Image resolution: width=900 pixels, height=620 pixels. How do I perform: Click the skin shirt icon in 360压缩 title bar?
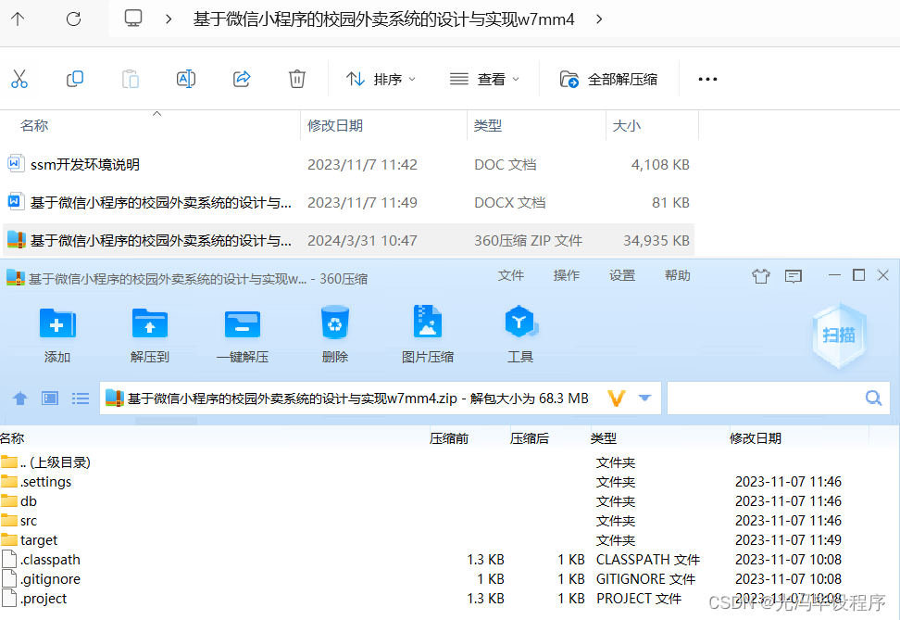pos(761,276)
